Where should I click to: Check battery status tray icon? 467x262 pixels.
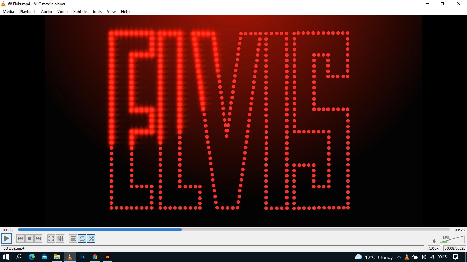click(415, 257)
